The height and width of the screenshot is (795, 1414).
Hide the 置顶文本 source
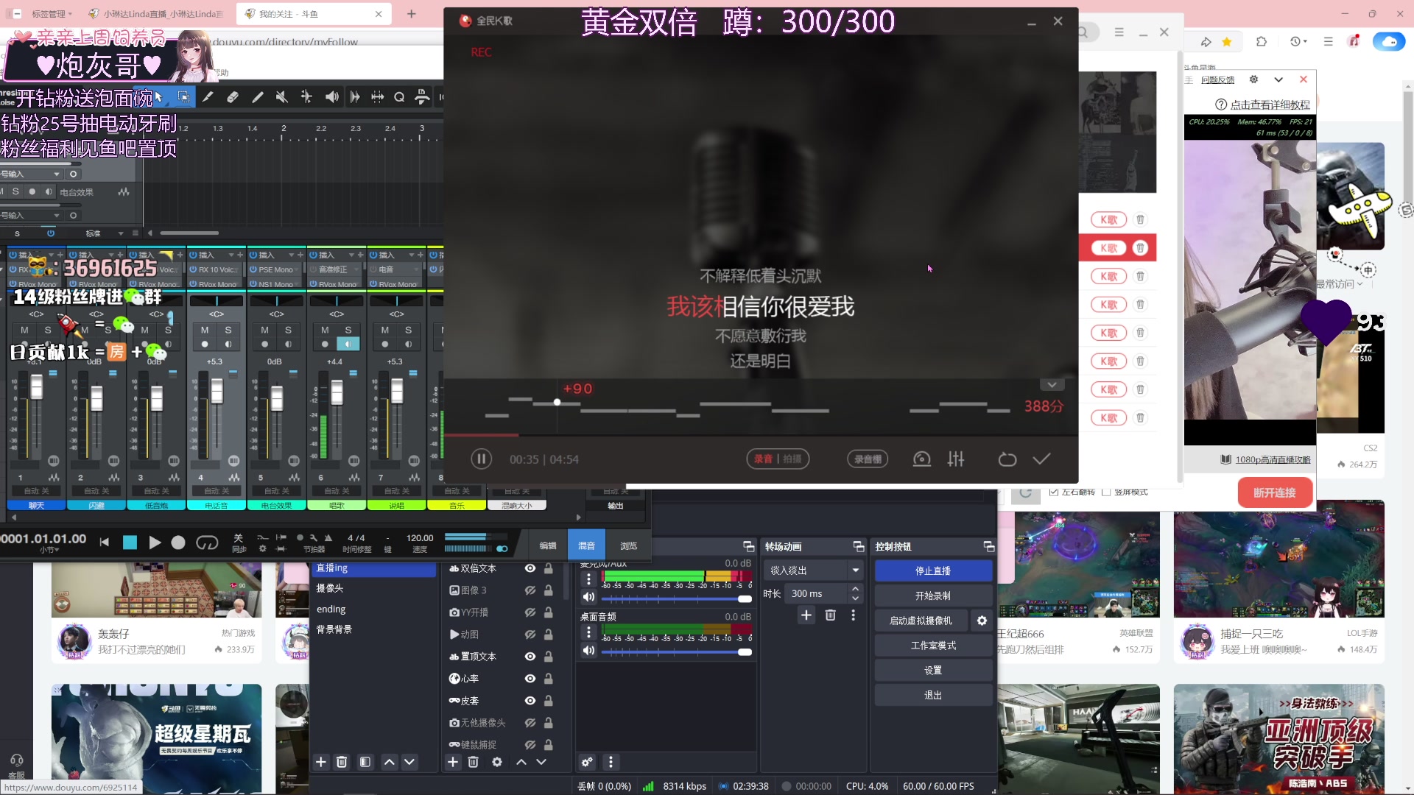pos(530,657)
